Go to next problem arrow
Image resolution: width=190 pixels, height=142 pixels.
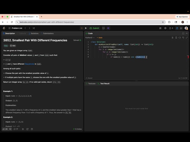click(x=29, y=28)
